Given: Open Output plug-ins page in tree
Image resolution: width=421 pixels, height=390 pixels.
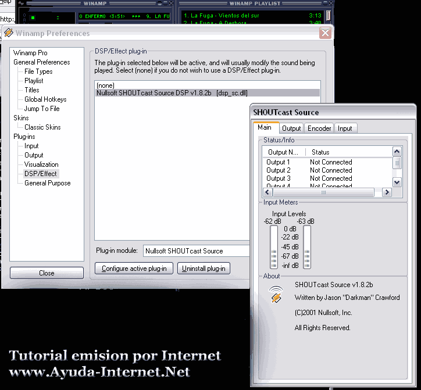Looking at the screenshot, I should 34,155.
